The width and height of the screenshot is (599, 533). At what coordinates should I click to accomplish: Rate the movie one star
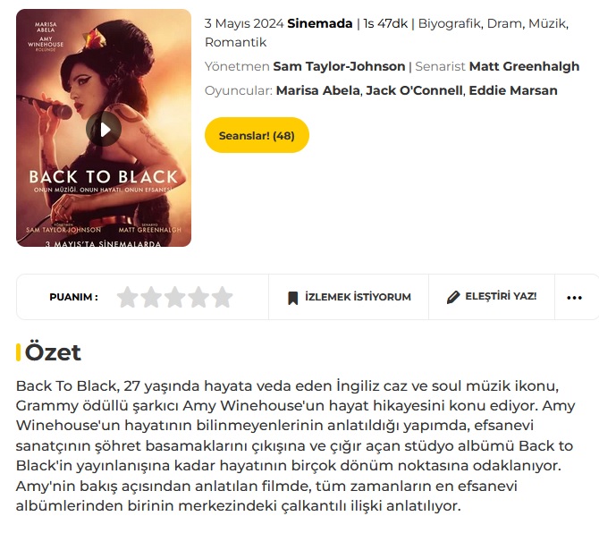click(127, 297)
